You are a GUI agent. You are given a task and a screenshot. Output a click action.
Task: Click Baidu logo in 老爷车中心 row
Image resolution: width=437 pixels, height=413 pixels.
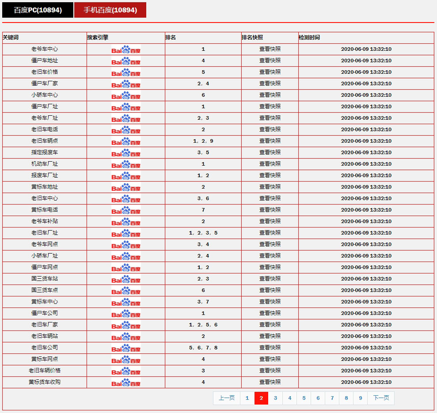pyautogui.click(x=126, y=49)
